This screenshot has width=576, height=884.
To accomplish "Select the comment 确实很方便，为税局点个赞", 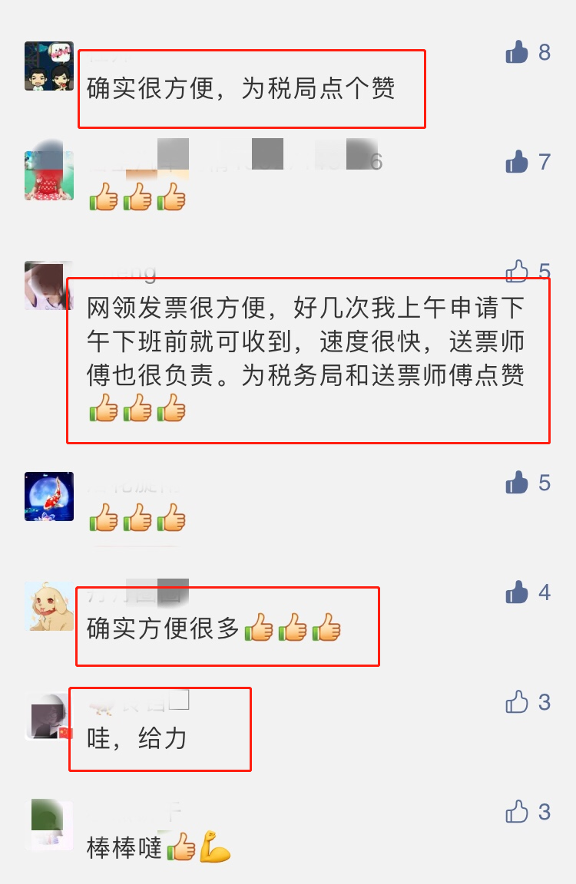I will pos(241,88).
